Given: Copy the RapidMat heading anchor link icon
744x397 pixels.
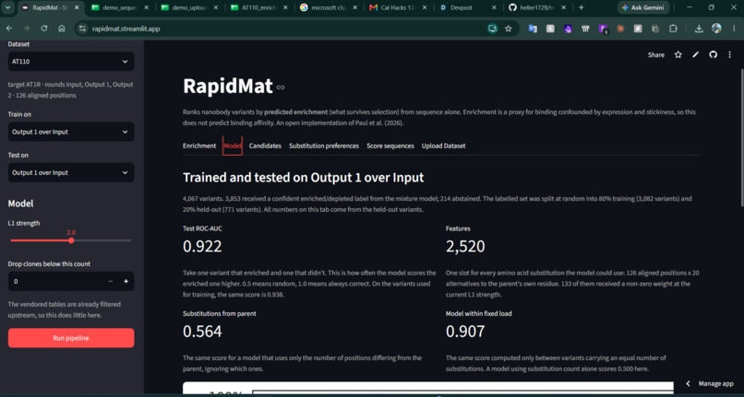Looking at the screenshot, I should pos(281,88).
